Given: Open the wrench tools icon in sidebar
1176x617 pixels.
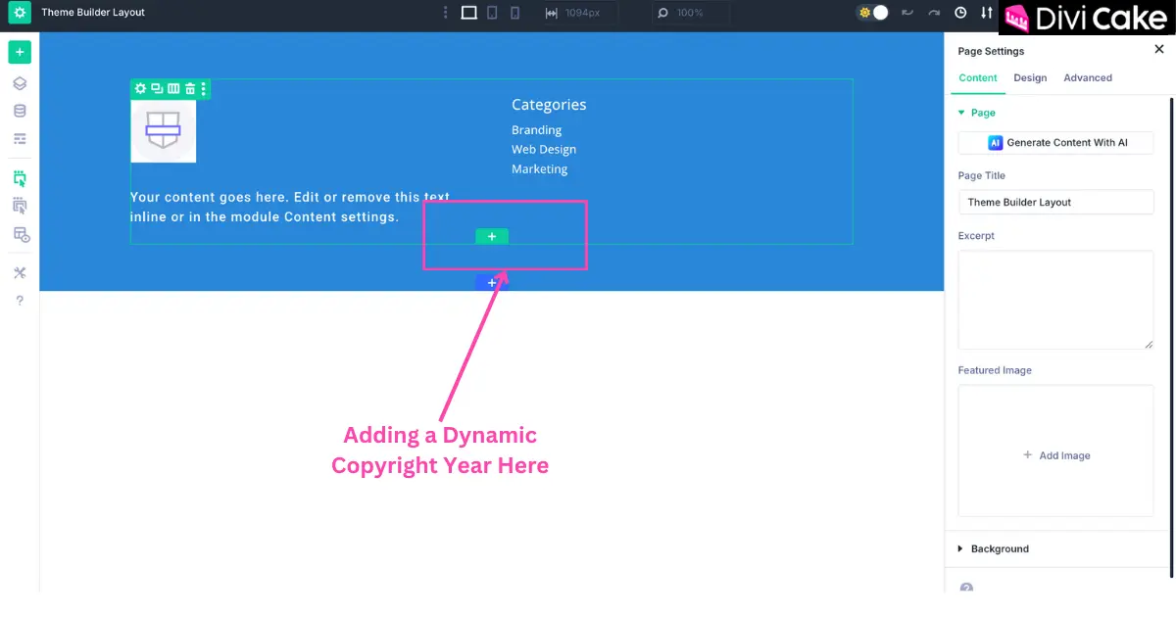Looking at the screenshot, I should pos(20,273).
